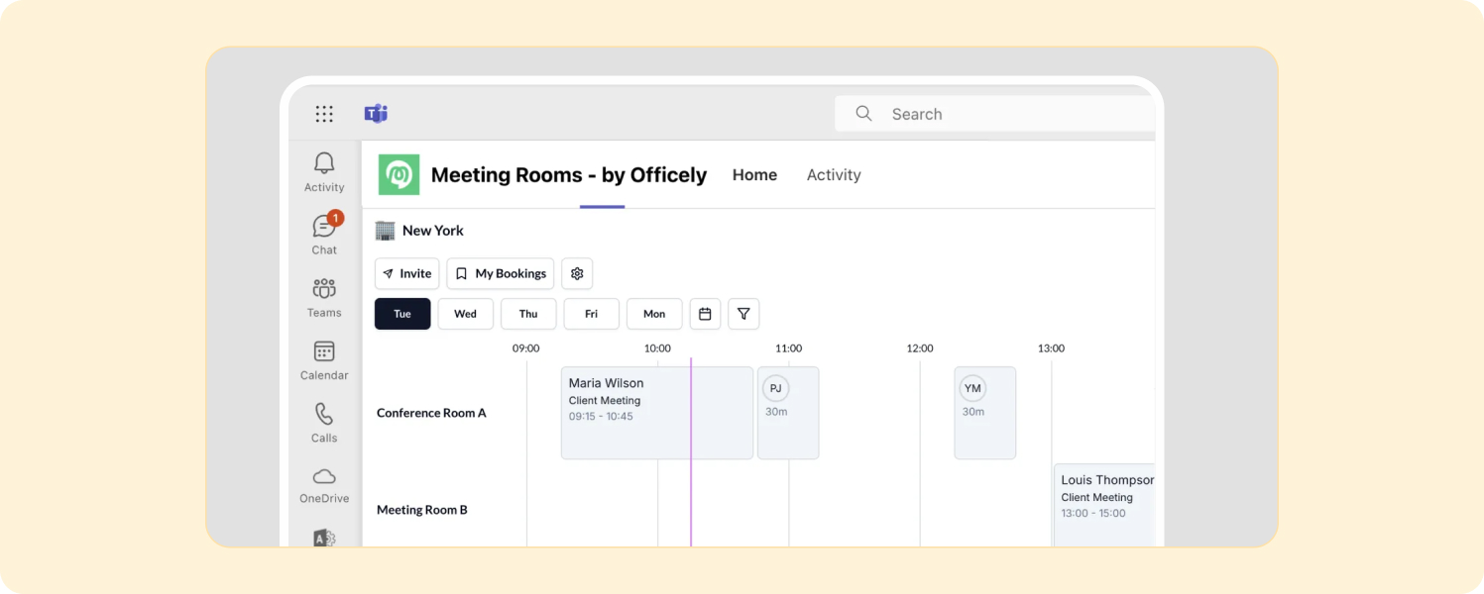Open settings gear next to My Bookings
1484x594 pixels.
(577, 274)
